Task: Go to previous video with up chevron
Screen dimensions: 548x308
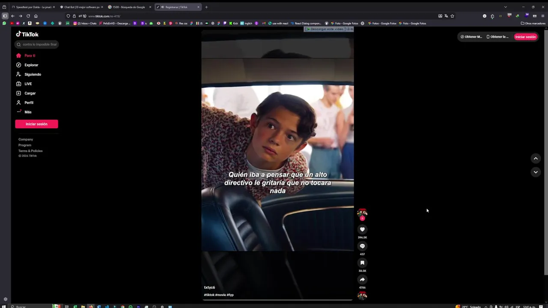Action: 536,158
